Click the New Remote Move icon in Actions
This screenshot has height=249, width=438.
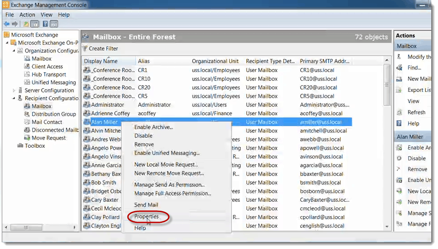[x=399, y=202]
